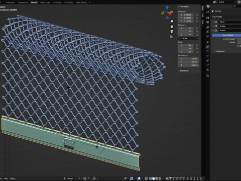Image resolution: width=241 pixels, height=181 pixels.
Task: Click the viewport pan hand icon
Action: (172, 27)
